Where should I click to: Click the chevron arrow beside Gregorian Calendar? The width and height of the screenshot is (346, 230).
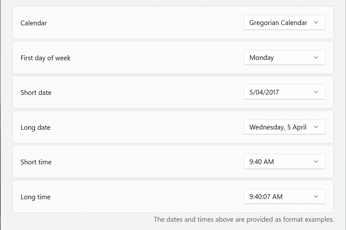click(316, 23)
